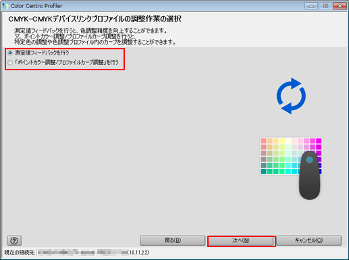Click the teal swatch at bottom-left of chart
The width and height of the screenshot is (349, 260).
pos(263,172)
